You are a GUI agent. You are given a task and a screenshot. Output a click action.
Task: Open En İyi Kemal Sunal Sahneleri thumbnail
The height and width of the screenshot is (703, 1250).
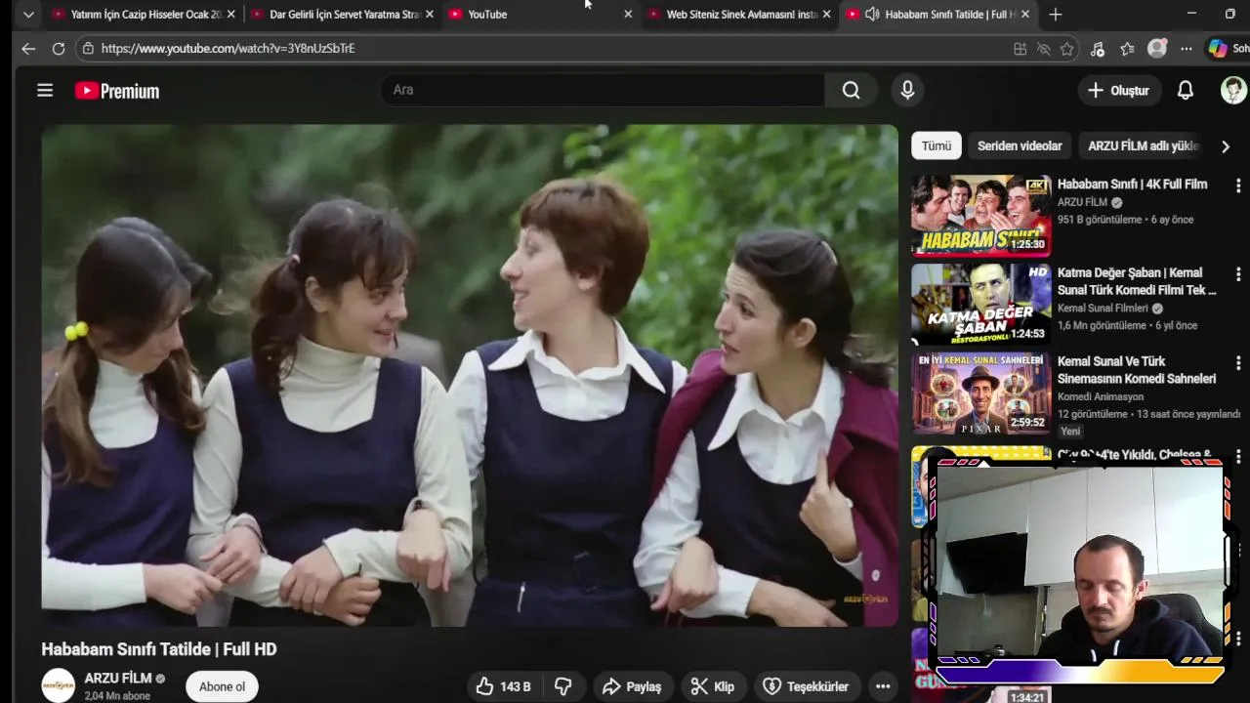980,393
